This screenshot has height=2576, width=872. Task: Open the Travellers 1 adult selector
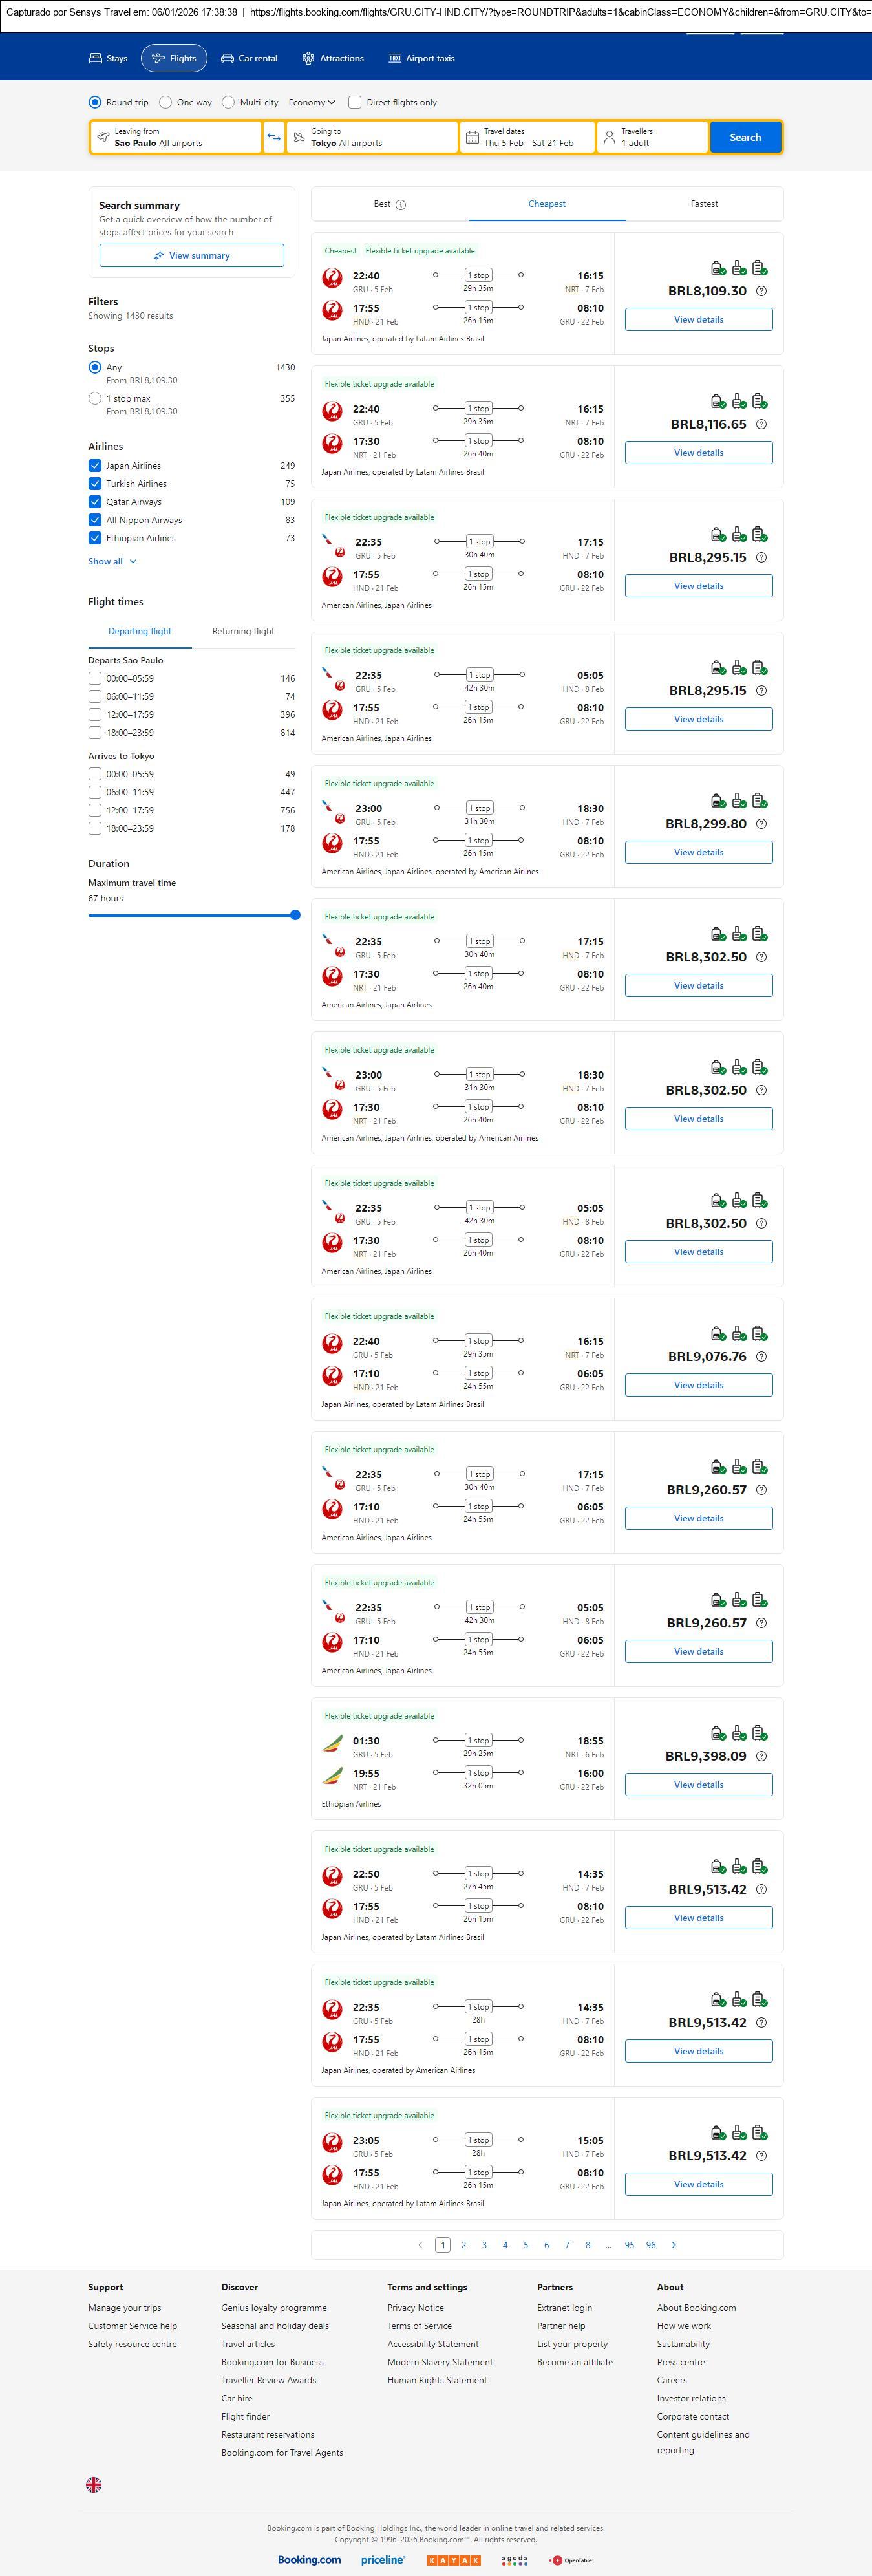pyautogui.click(x=652, y=137)
